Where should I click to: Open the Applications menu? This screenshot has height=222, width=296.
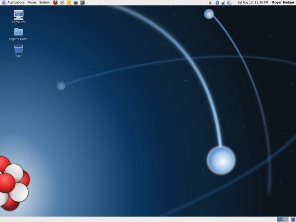[13, 2]
